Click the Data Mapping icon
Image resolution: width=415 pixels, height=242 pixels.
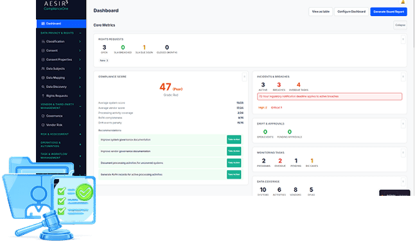click(x=43, y=78)
